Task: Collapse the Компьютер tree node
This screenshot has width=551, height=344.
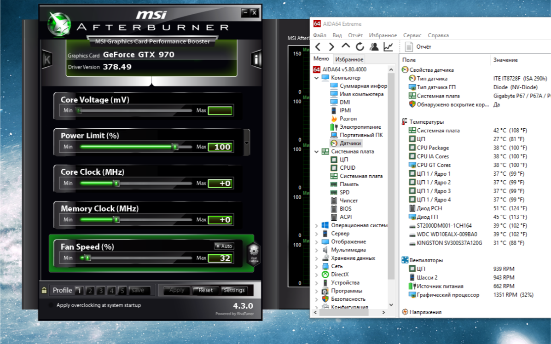Action: [x=316, y=78]
